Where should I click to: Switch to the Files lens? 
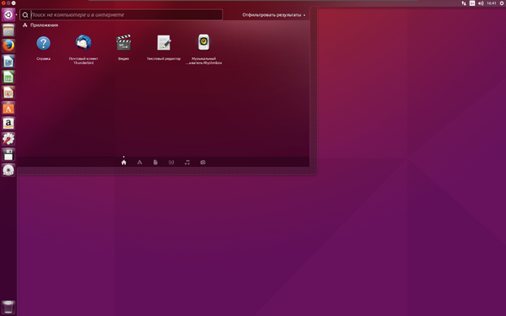click(x=155, y=162)
